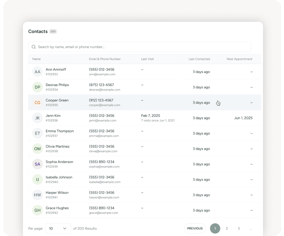This screenshot has height=236, width=284.
Task: Click Jenn Kim's Jun 1, 2025 appointment
Action: (243, 118)
